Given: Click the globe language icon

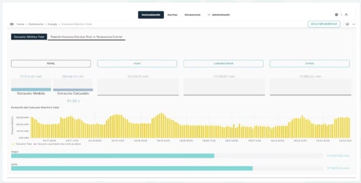Looking at the screenshot, I should tap(336, 15).
